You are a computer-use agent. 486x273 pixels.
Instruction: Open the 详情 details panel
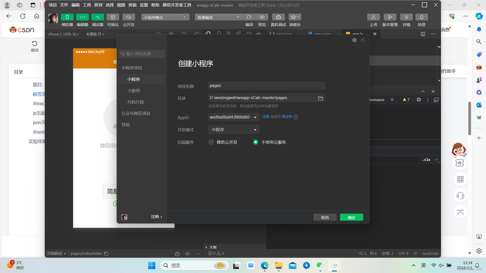tap(406, 17)
